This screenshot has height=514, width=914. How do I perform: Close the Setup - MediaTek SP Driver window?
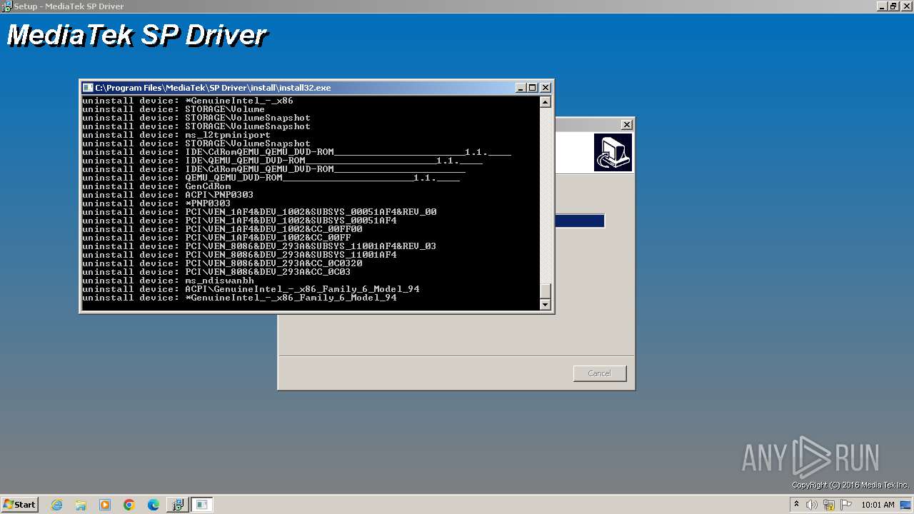click(906, 6)
